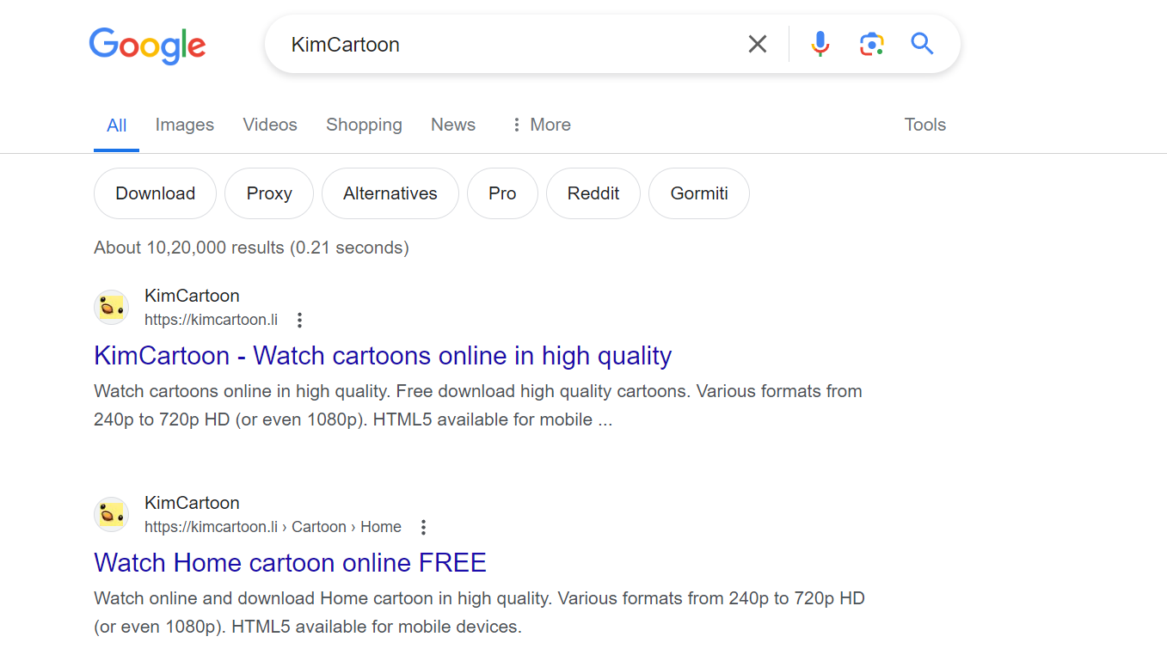Select the Alternatives filter chip
The height and width of the screenshot is (655, 1167).
(390, 193)
